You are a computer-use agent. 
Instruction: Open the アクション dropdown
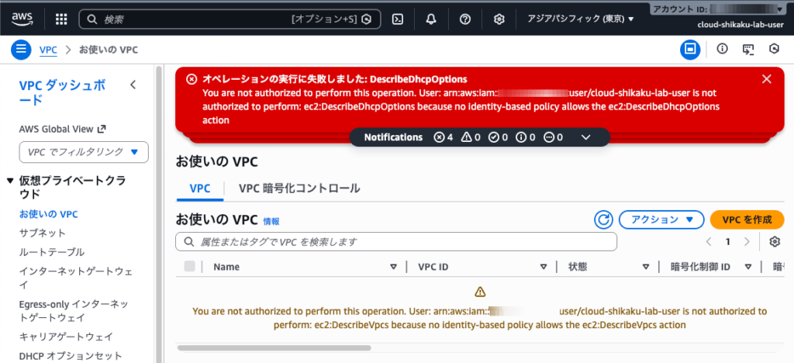tap(661, 220)
